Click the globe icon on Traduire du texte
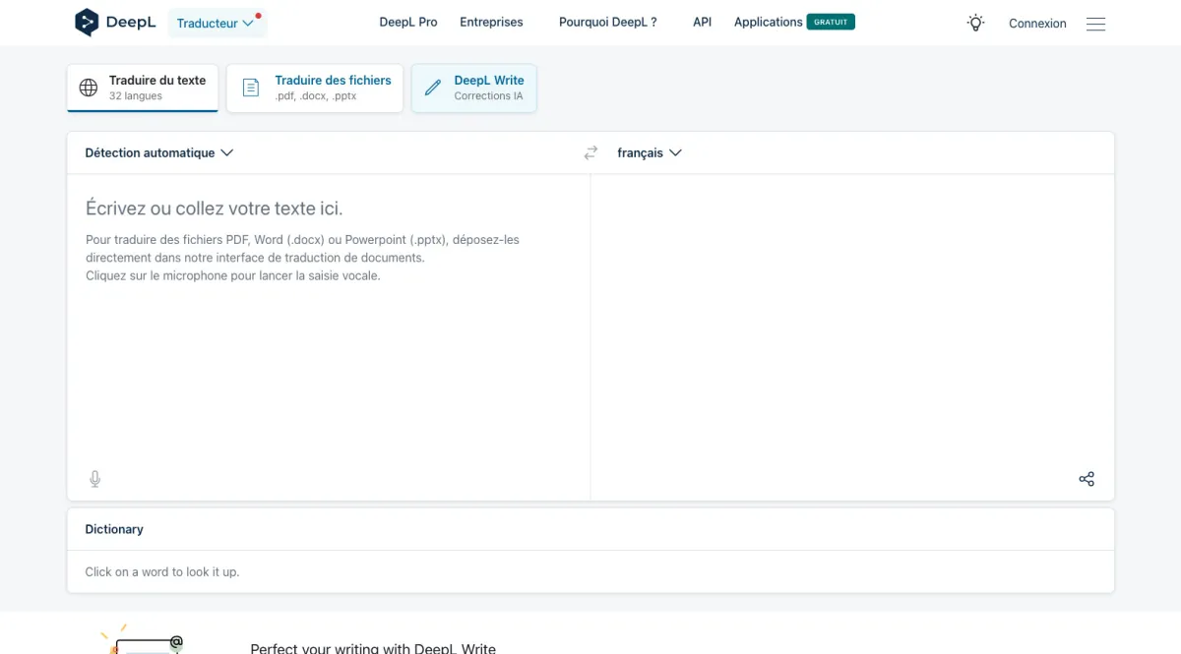This screenshot has width=1181, height=654. 89,88
